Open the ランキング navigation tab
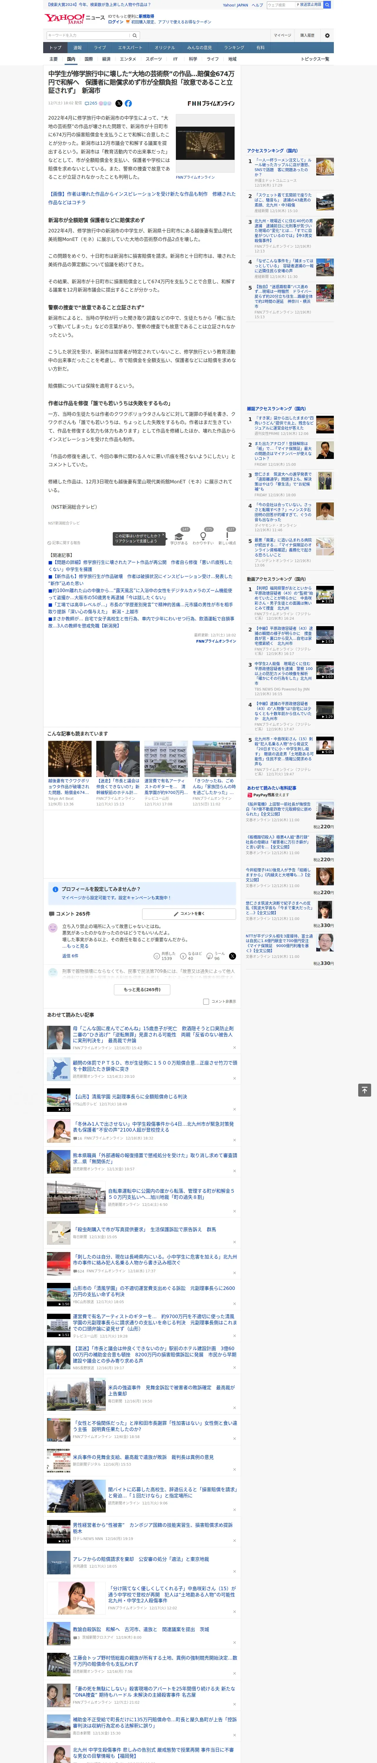377x1763 pixels. pyautogui.click(x=234, y=48)
